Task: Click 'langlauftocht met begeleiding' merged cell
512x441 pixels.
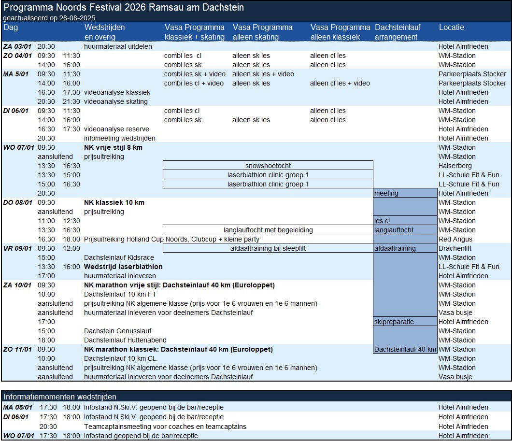Action: 268,230
